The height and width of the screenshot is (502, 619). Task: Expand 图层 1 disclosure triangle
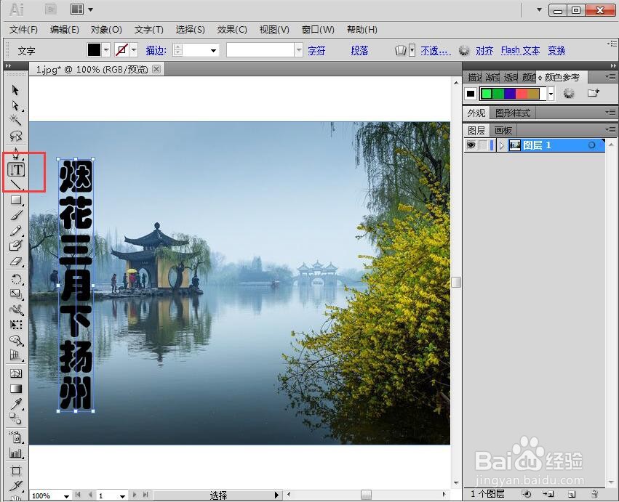pyautogui.click(x=501, y=145)
